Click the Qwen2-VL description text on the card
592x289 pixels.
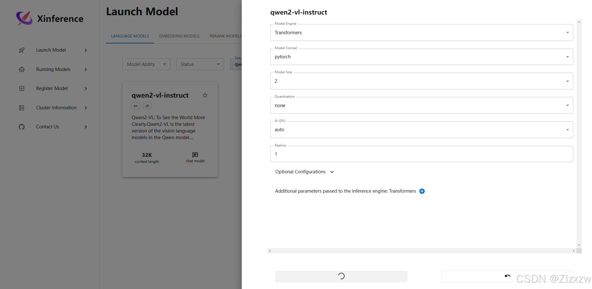coord(168,127)
